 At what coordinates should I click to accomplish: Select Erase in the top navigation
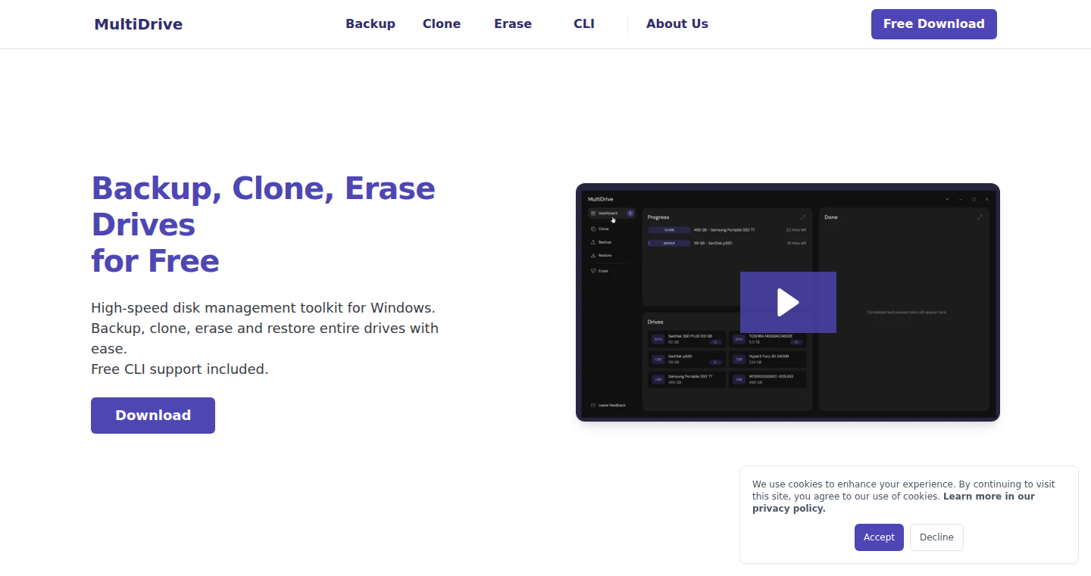point(513,23)
